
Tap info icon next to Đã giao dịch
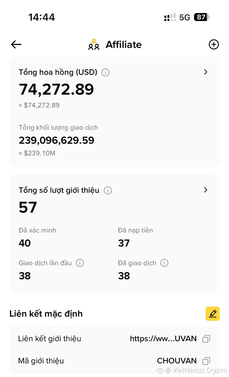point(164,263)
